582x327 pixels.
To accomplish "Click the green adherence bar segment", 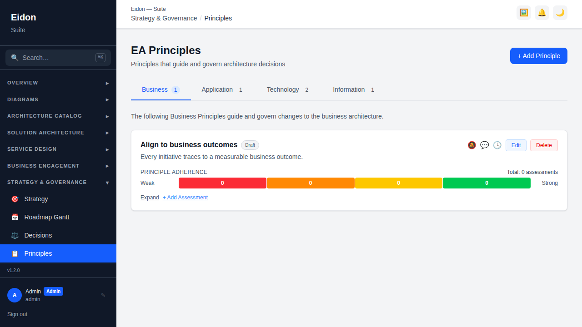I will [x=487, y=183].
